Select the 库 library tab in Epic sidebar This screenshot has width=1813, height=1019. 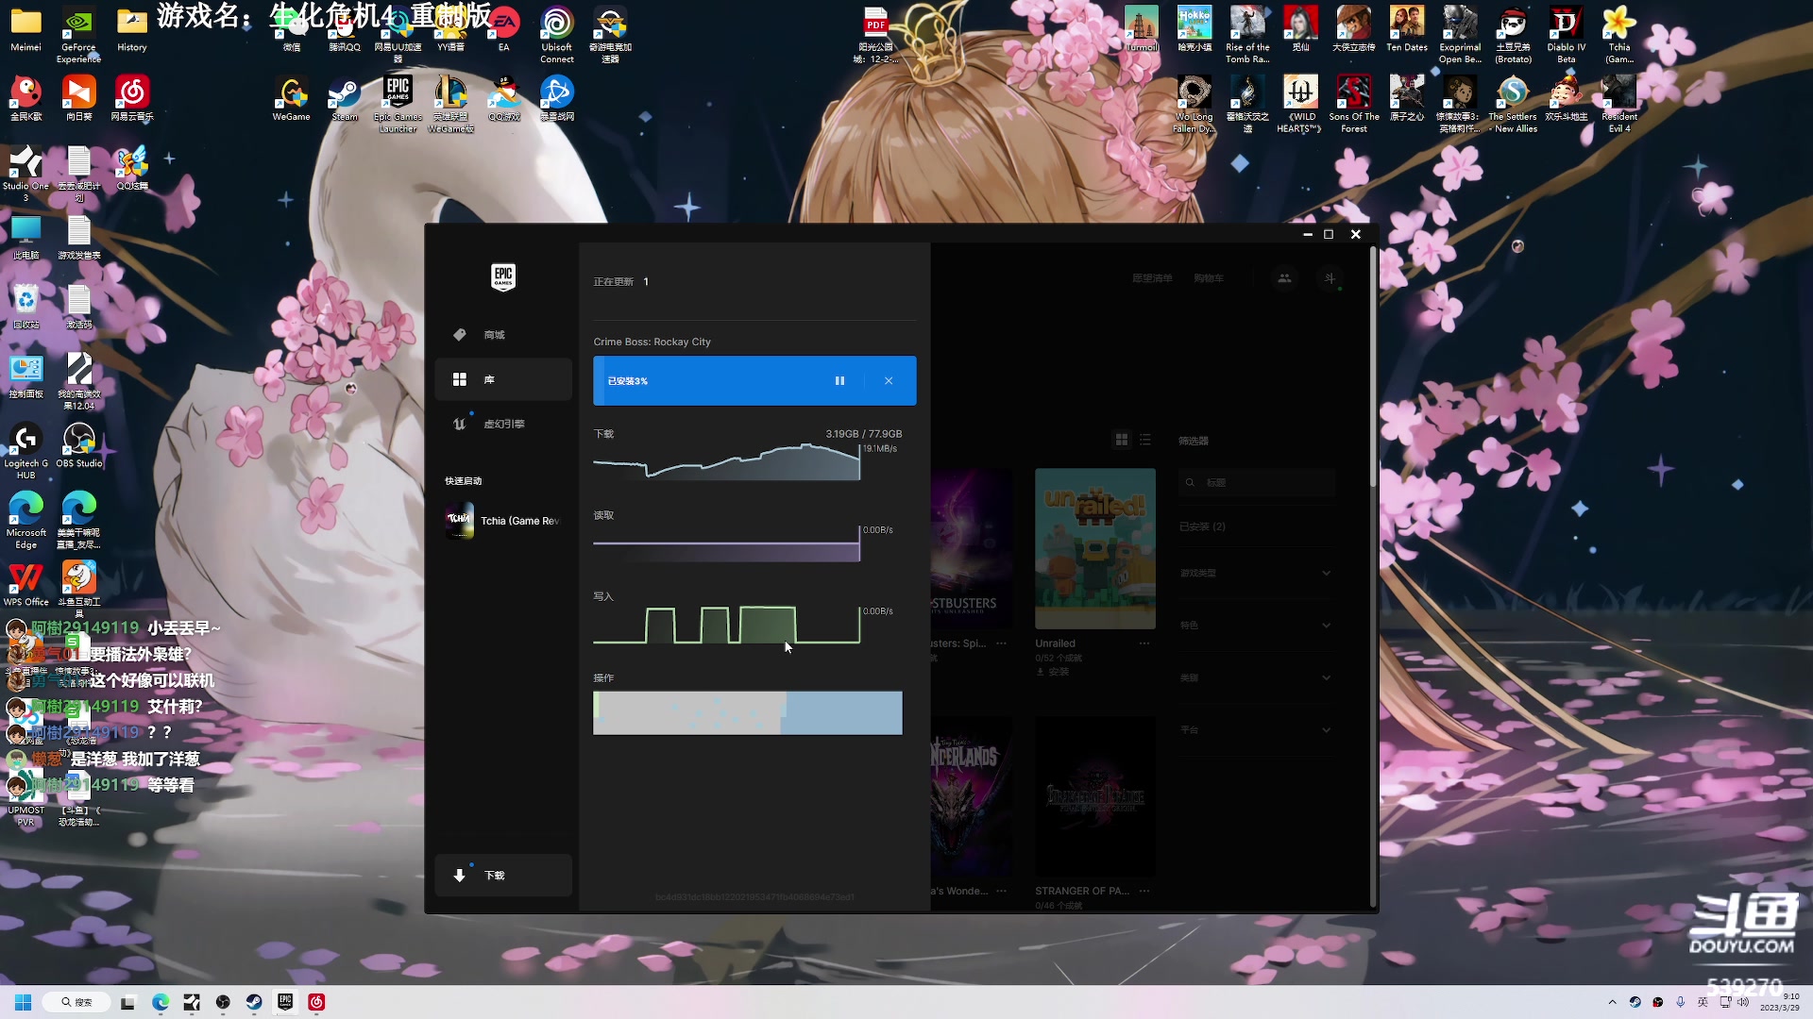(x=503, y=379)
